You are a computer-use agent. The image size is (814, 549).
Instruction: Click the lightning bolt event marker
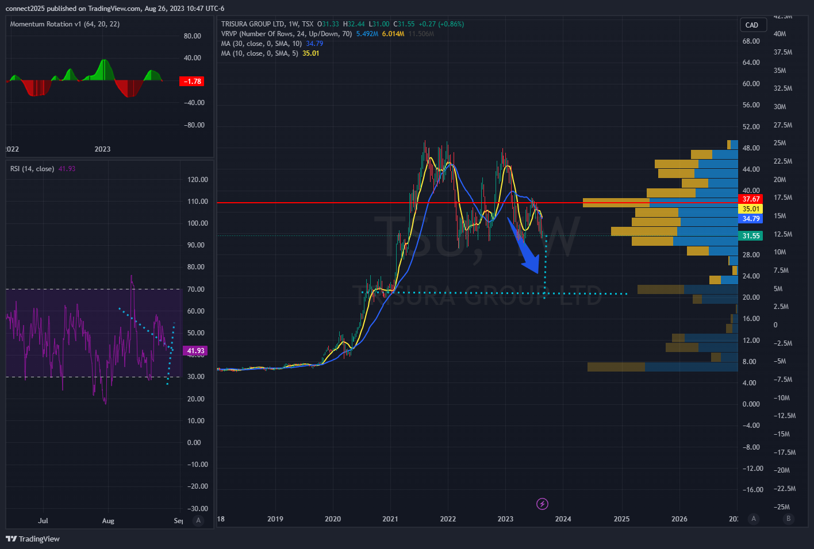pos(542,504)
